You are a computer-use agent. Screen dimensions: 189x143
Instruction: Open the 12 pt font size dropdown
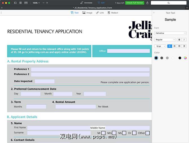tap(160, 46)
